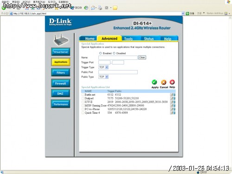The width and height of the screenshot is (232, 174).
Task: Click the Clear button next to Name
Action: tap(142, 58)
